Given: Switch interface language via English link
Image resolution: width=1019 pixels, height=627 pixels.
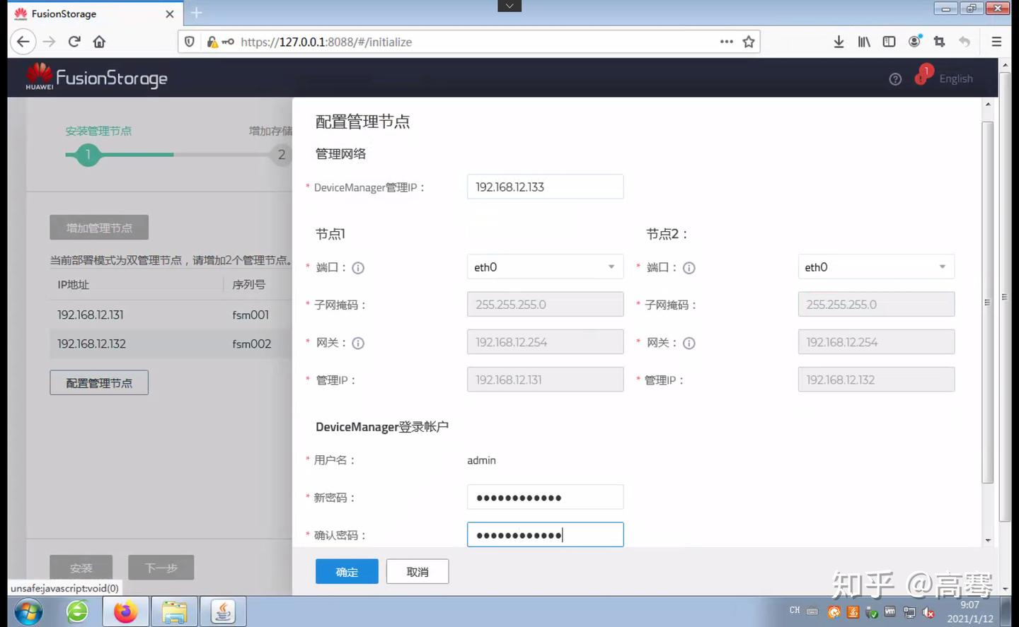Looking at the screenshot, I should point(955,78).
